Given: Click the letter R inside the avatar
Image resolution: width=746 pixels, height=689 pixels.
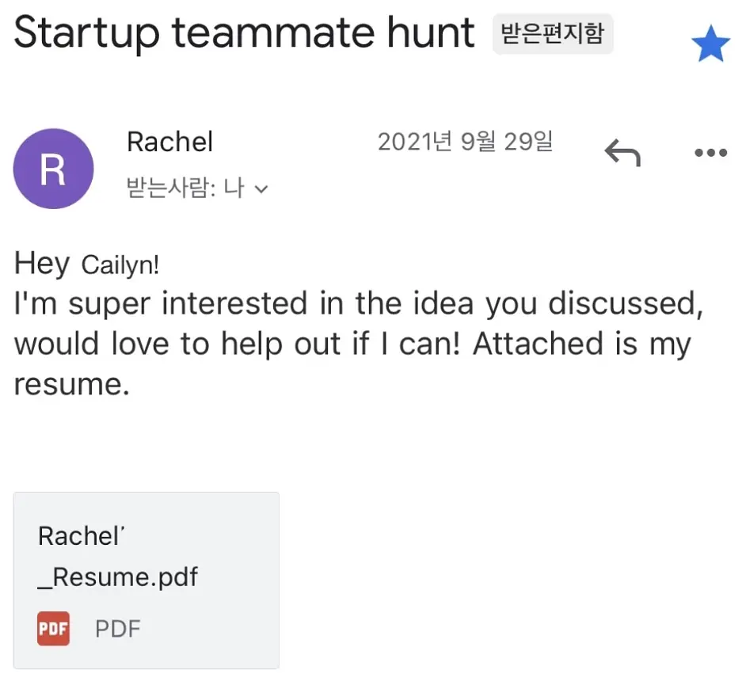Looking at the screenshot, I should click(x=53, y=169).
